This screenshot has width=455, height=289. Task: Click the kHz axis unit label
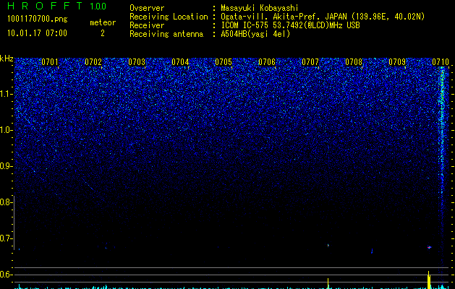point(7,59)
